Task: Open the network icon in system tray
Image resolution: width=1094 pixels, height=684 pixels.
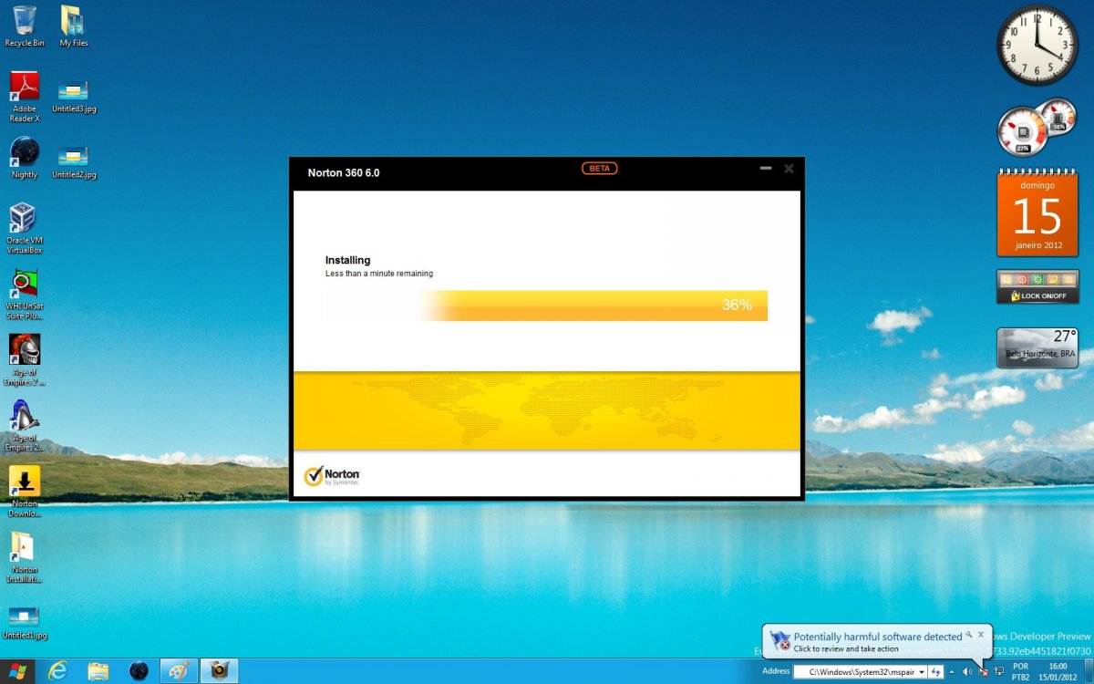Action: 999,672
